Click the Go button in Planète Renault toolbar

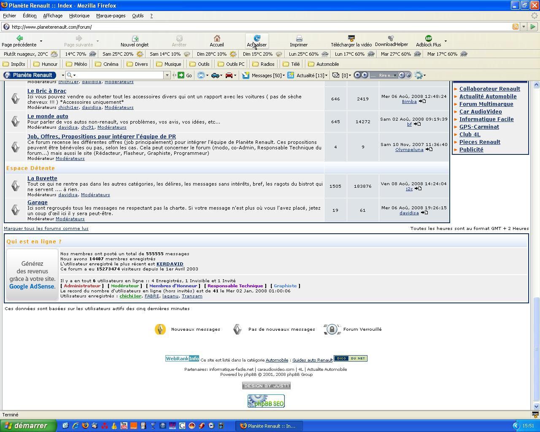point(184,75)
